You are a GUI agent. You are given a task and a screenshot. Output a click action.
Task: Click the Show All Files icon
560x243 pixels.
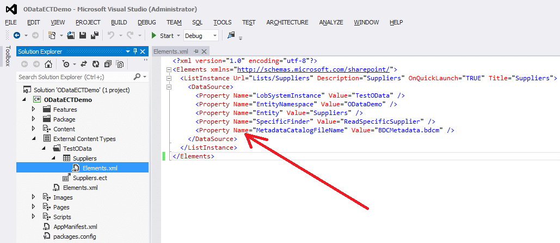coord(120,65)
